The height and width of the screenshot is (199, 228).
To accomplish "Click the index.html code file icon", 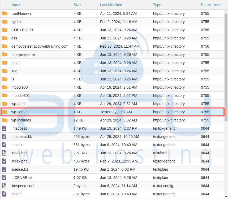I will [4, 153].
